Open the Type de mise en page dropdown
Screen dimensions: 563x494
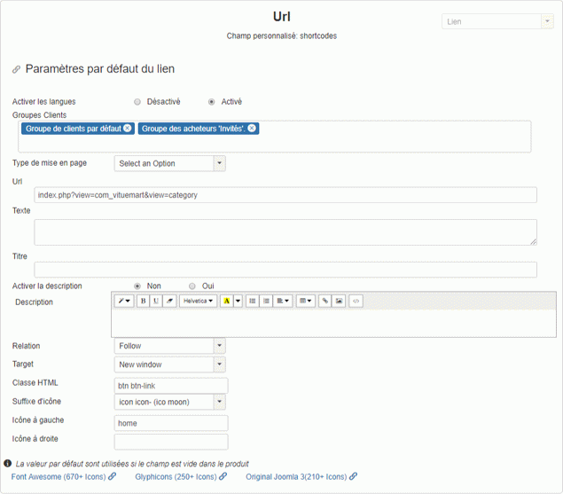pos(169,163)
